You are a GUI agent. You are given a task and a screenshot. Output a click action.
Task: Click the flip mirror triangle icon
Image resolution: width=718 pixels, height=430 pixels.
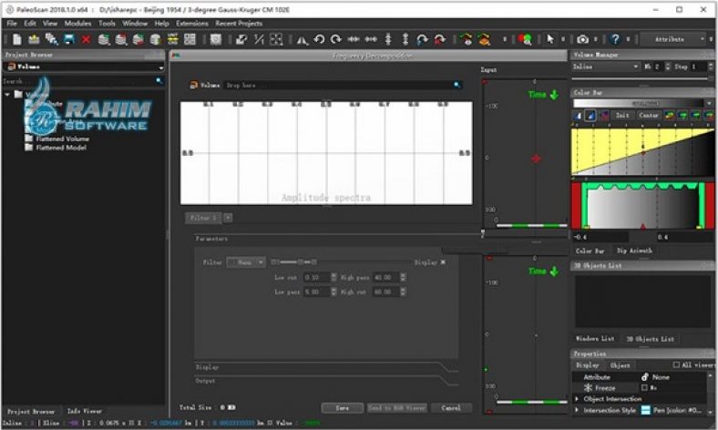coord(302,40)
